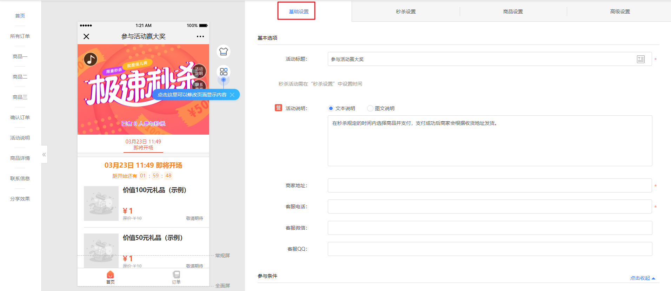Click 点击收起 to collapse the section

[x=643, y=278]
